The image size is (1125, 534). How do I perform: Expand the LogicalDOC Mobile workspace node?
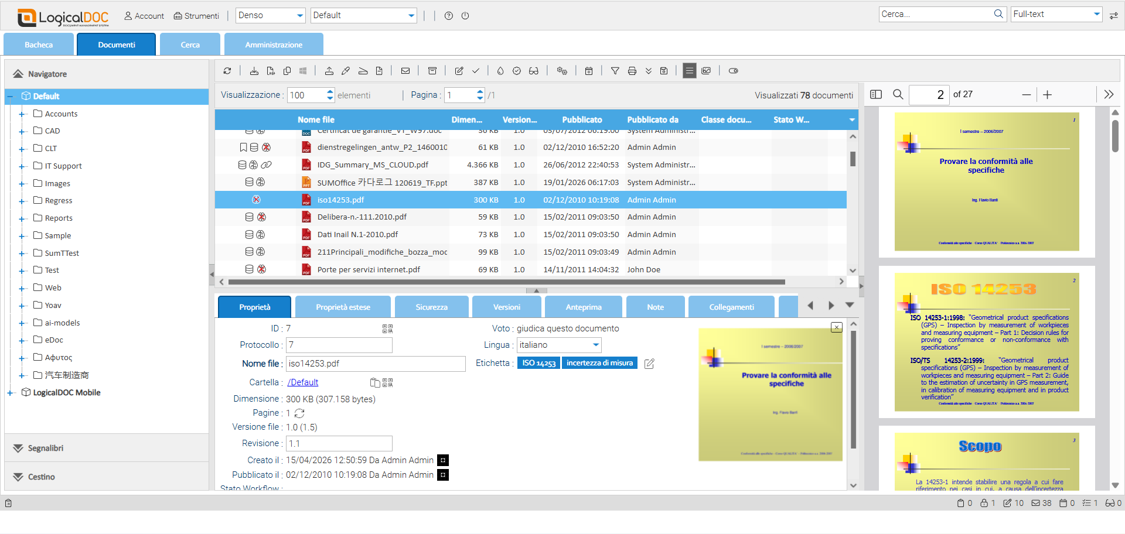click(10, 393)
